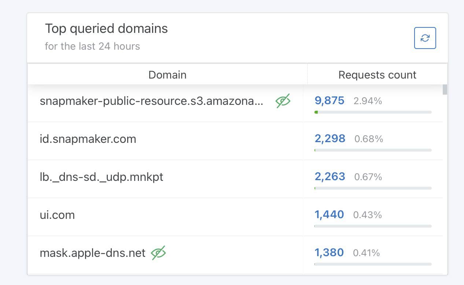
Task: Open the 2,298 requests count link
Action: (330, 139)
